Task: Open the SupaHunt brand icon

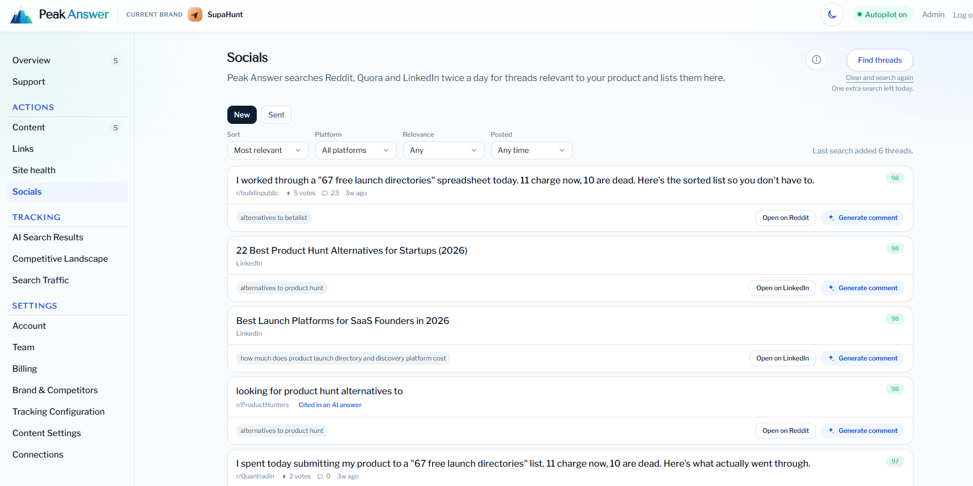Action: [x=195, y=14]
